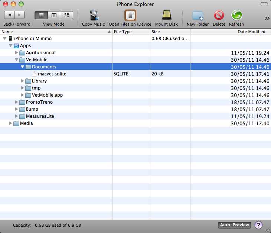This screenshot has height=233, width=271.
Task: Show more toolbar items via double chevron
Action: click(x=267, y=18)
